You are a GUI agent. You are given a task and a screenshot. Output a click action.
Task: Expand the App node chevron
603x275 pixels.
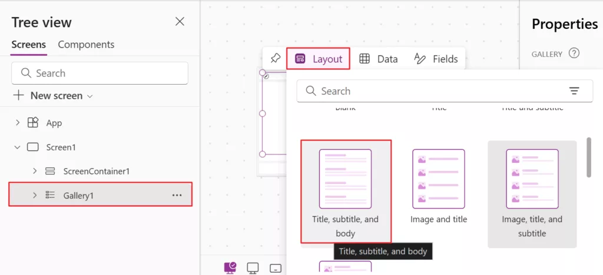[17, 123]
